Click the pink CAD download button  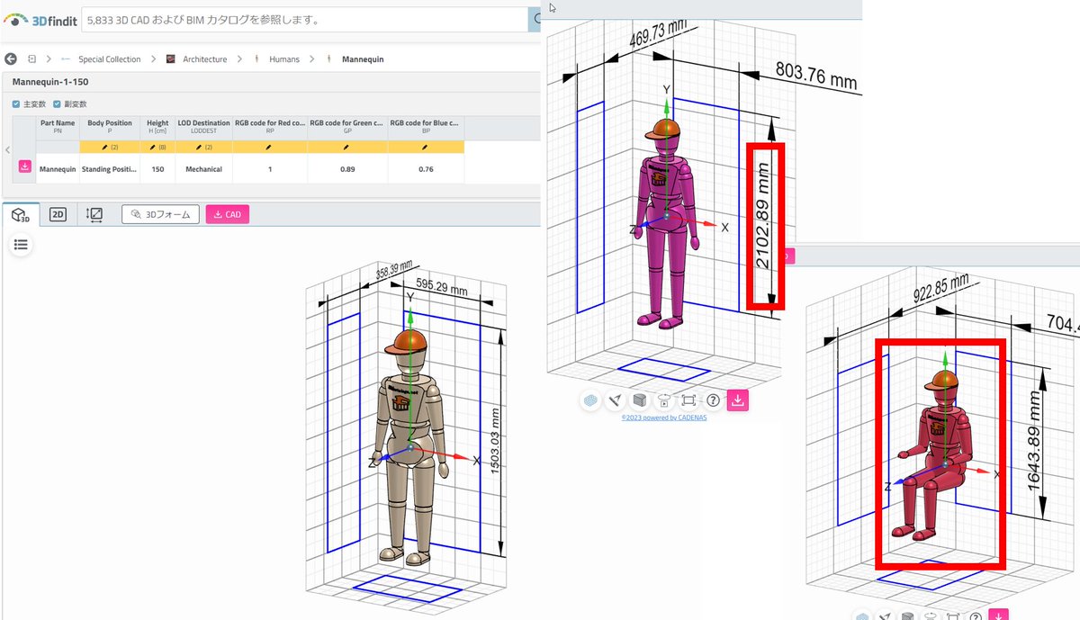pos(227,213)
